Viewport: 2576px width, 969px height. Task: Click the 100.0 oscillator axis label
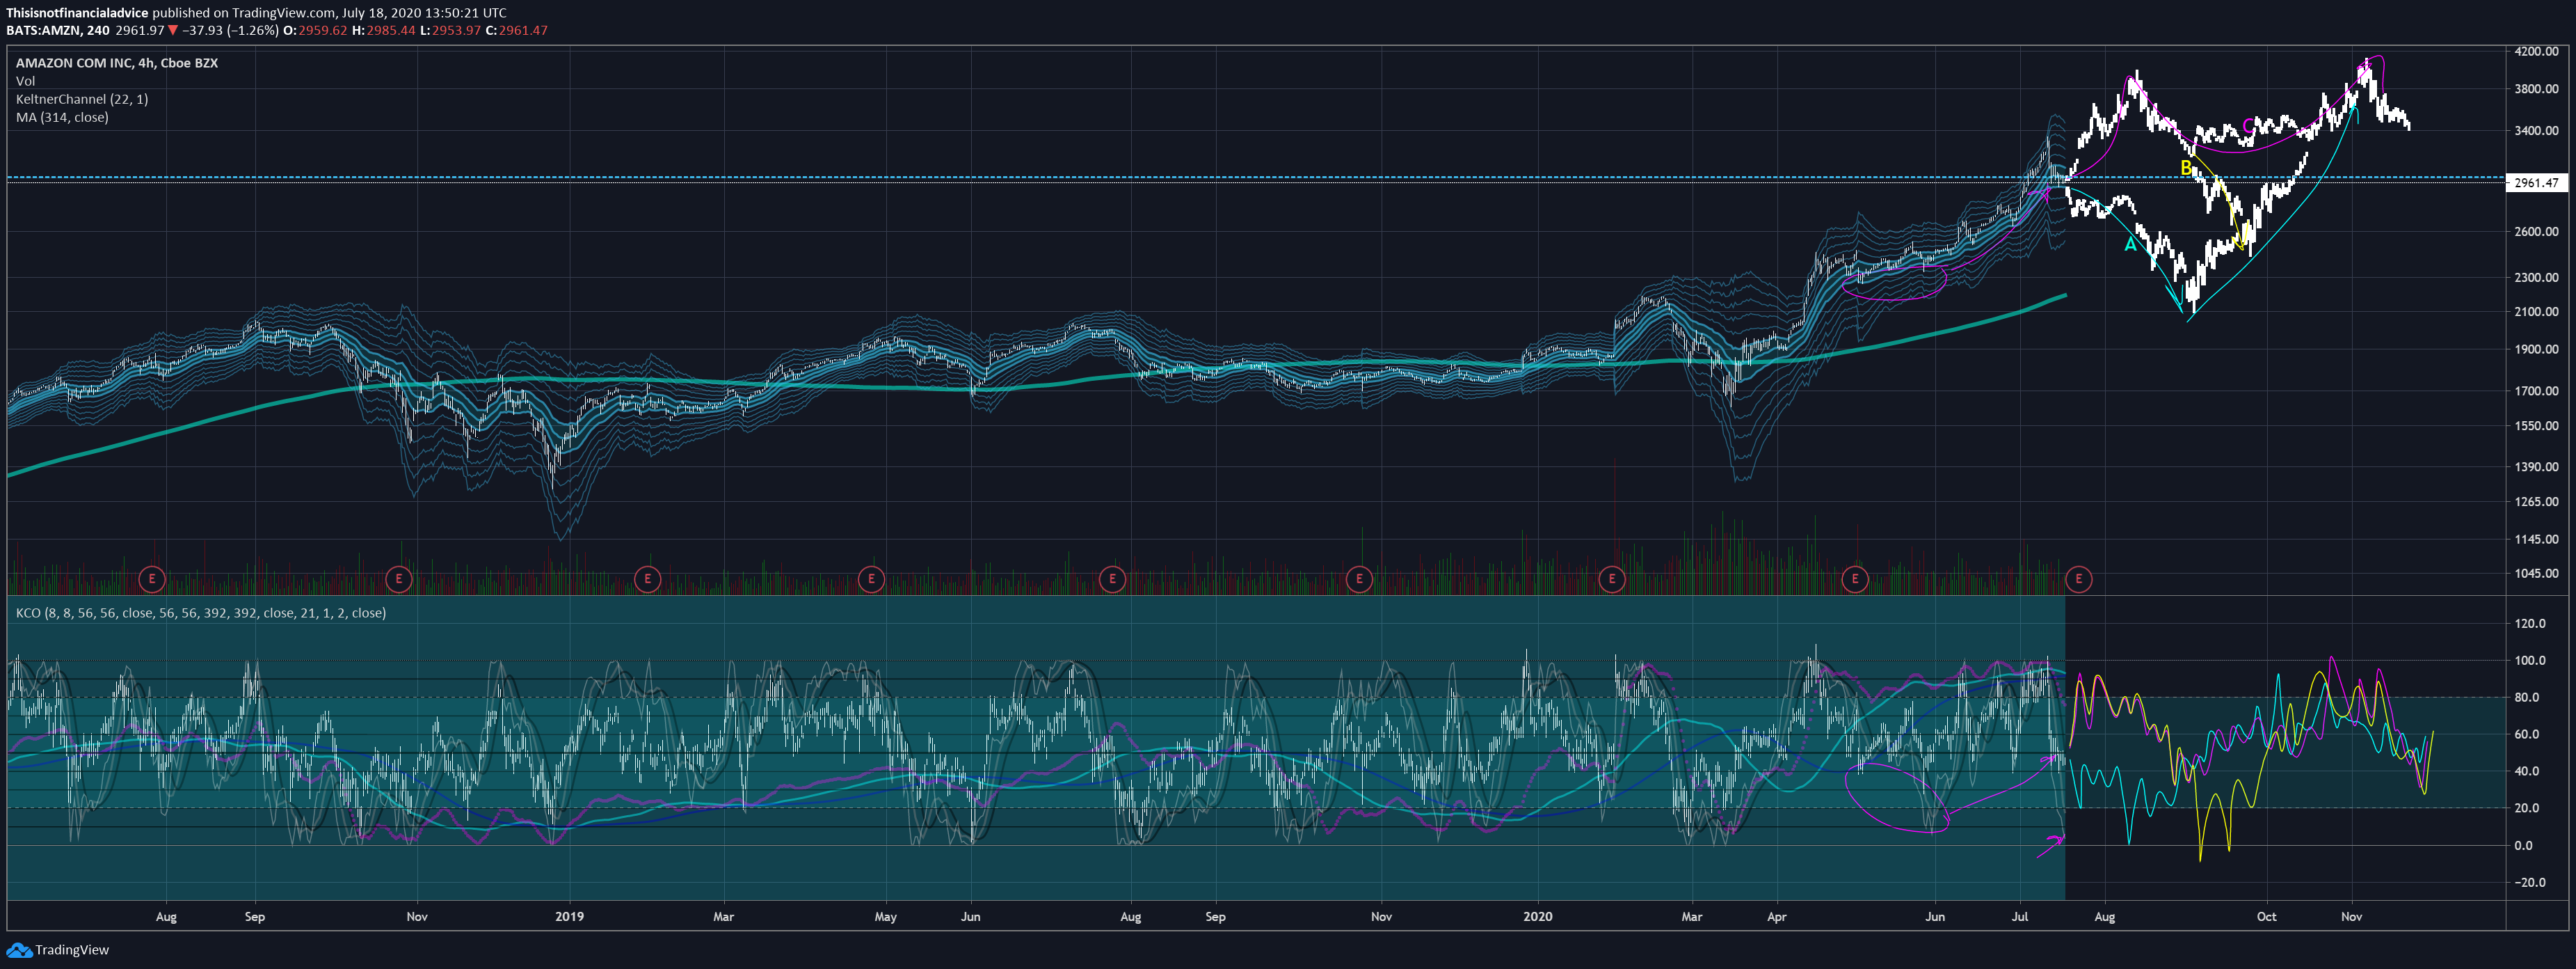2530,660
